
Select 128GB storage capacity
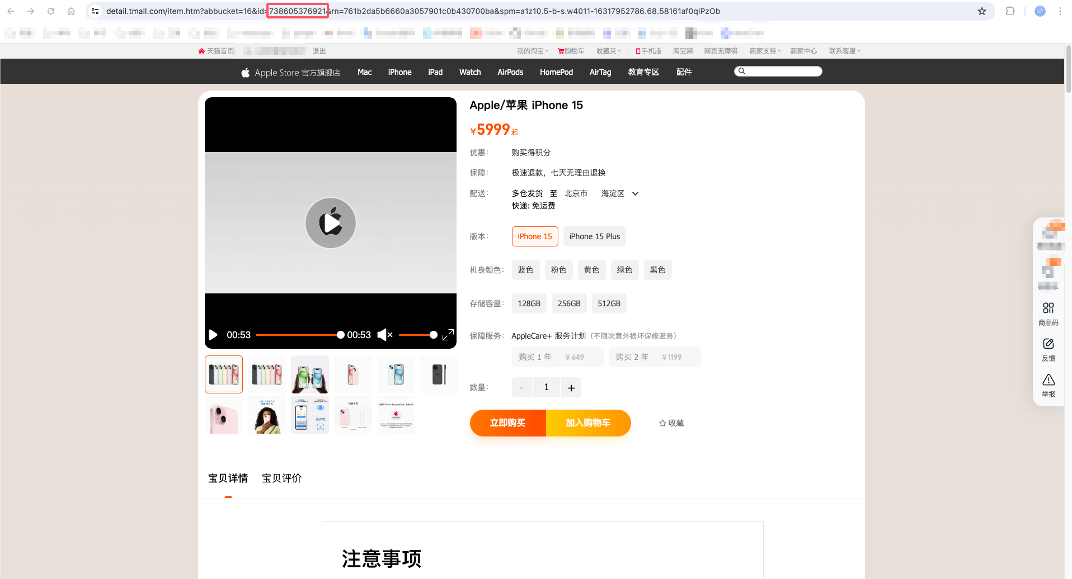[x=529, y=303]
